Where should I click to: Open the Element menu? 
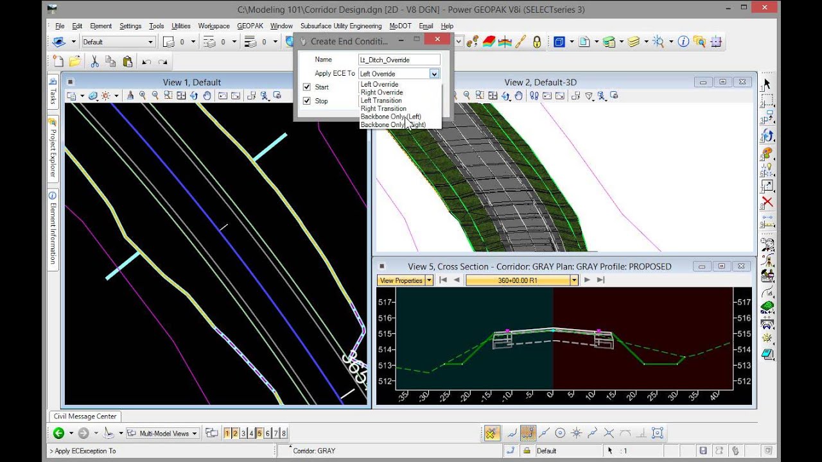click(101, 26)
